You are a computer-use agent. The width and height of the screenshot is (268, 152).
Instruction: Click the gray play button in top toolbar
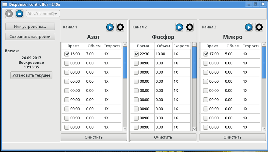(9, 13)
